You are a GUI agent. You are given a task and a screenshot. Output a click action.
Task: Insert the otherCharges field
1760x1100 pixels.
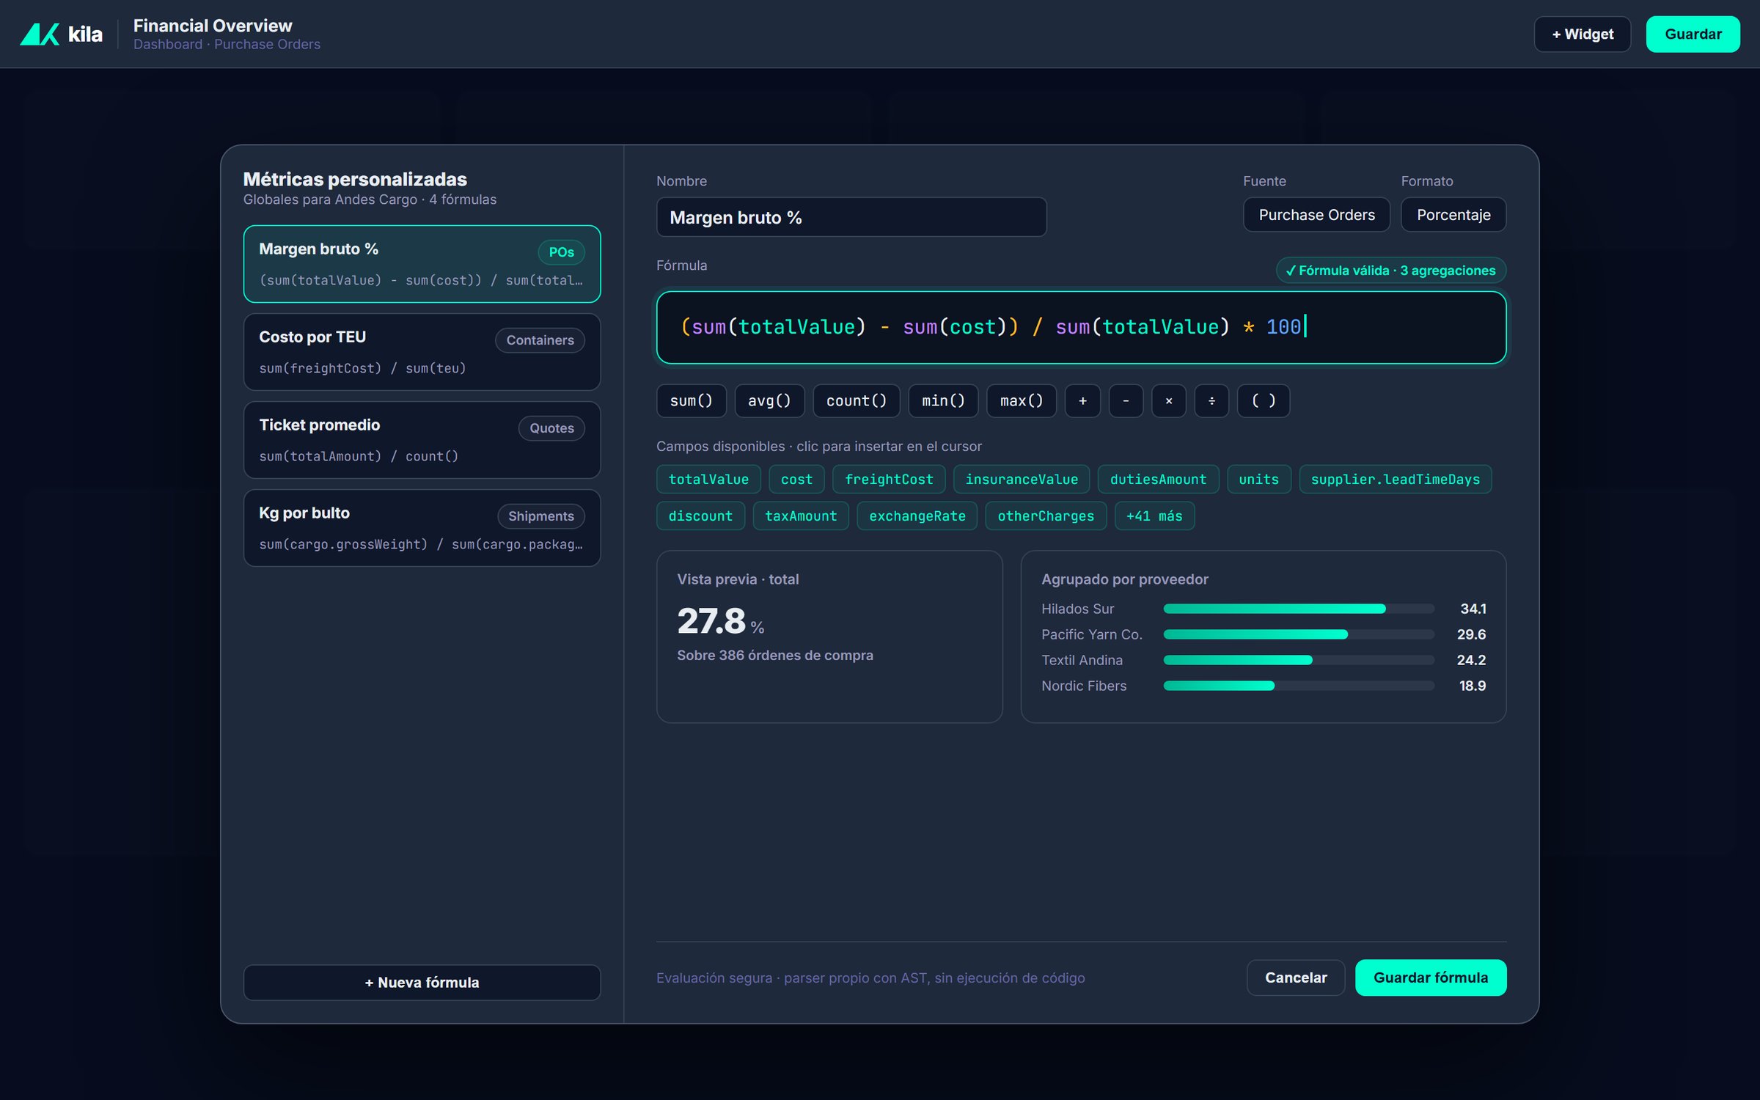[1046, 516]
